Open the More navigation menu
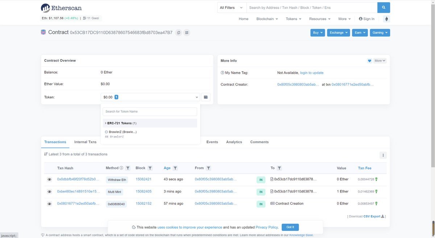The width and height of the screenshot is (435, 238). point(344,19)
